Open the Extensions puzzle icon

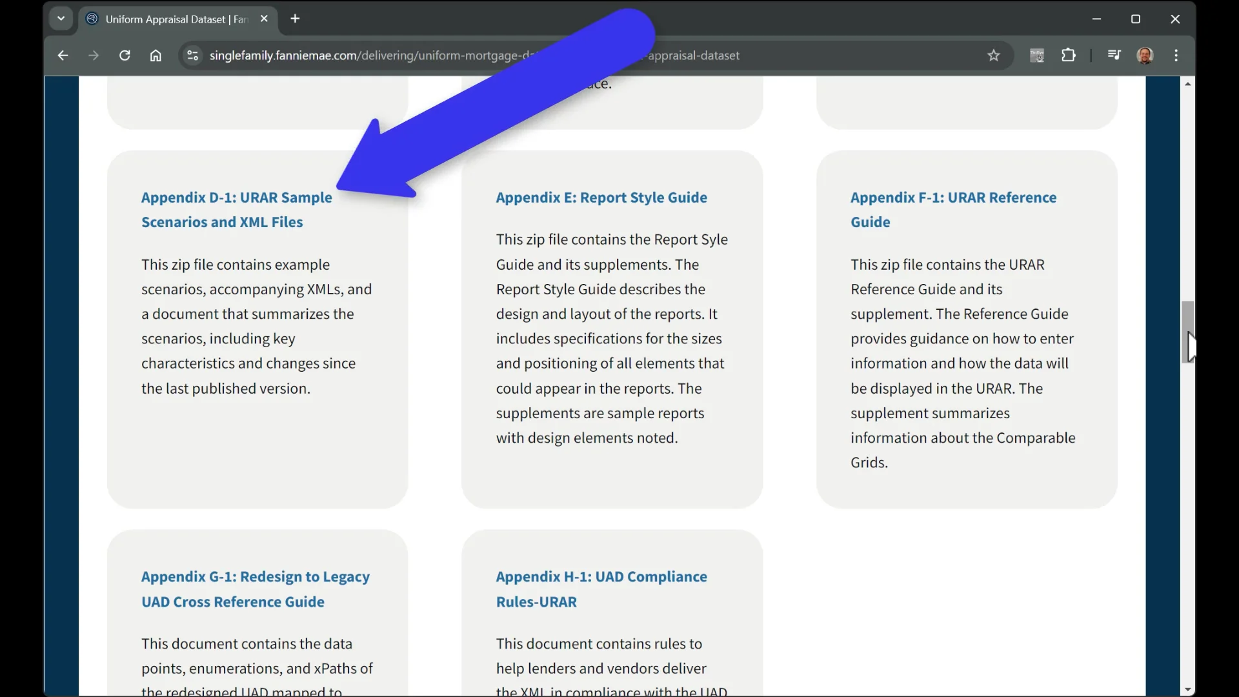[1069, 56]
